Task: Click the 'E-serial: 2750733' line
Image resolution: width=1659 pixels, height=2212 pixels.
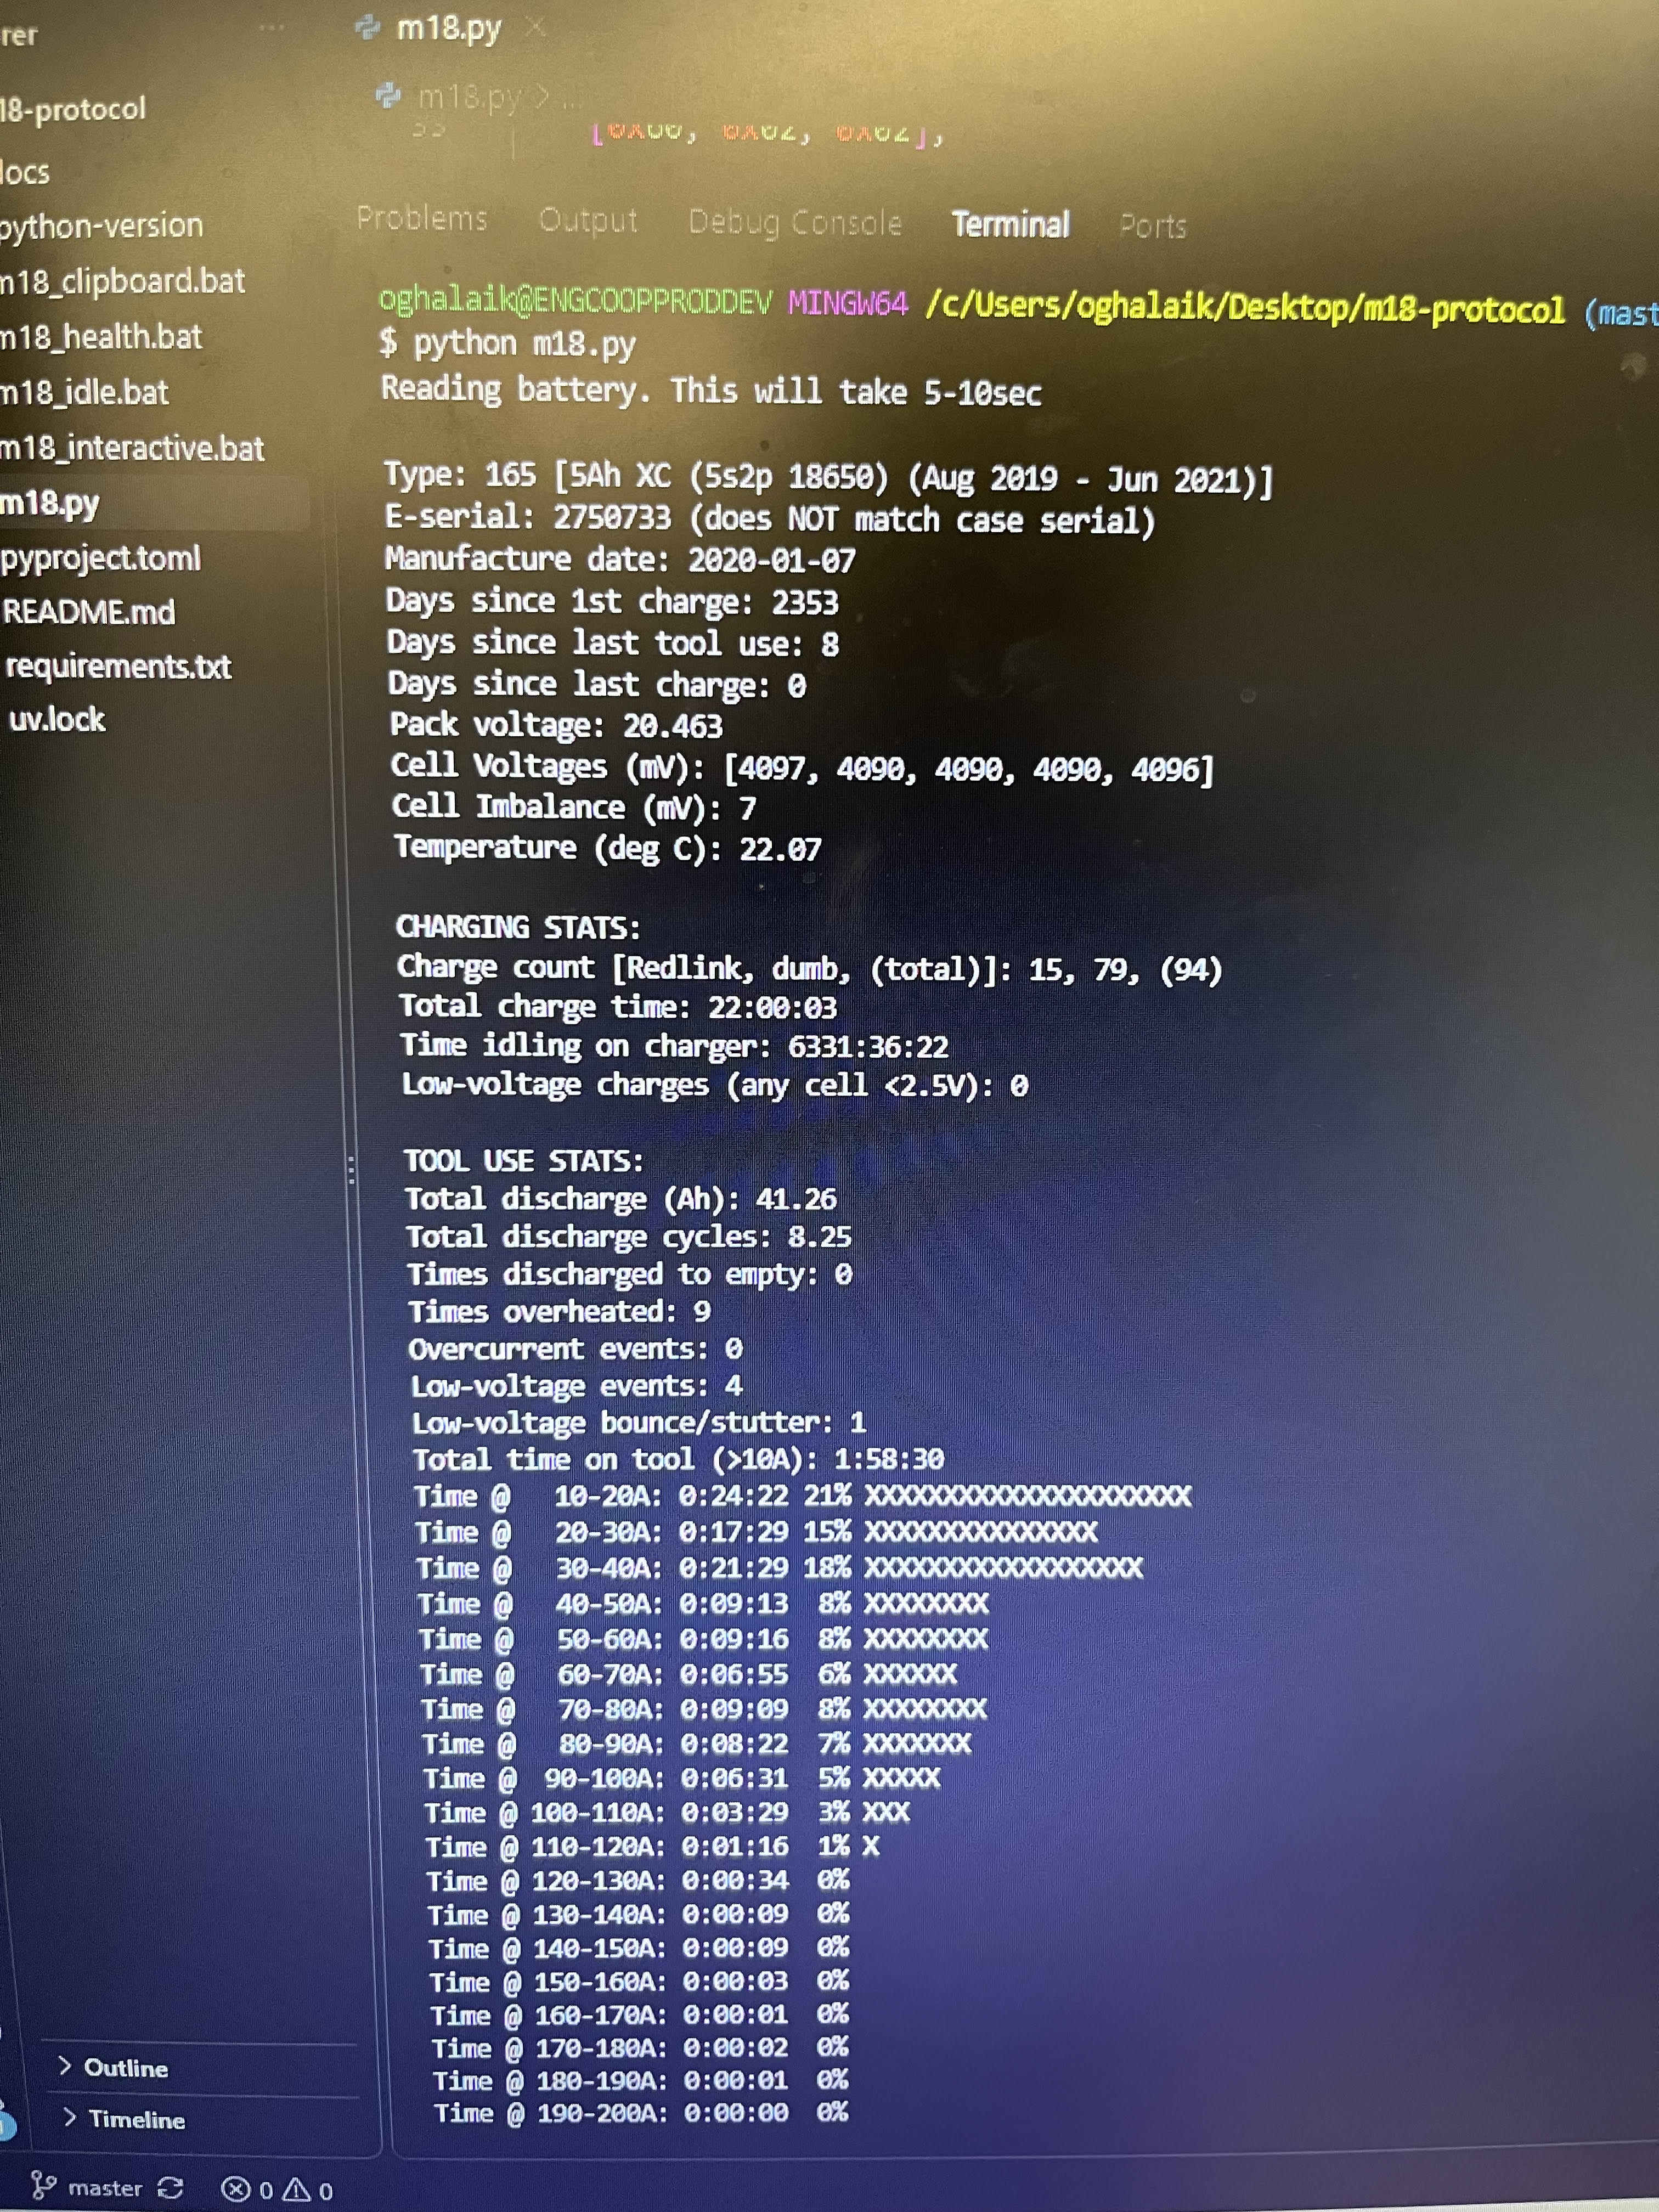Action: point(769,519)
